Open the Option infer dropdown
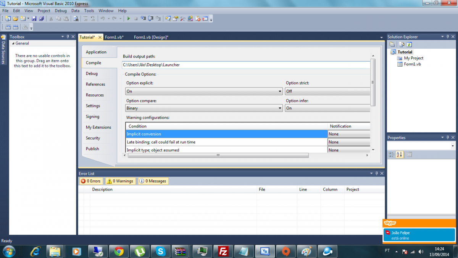This screenshot has width=458, height=258. (x=327, y=108)
